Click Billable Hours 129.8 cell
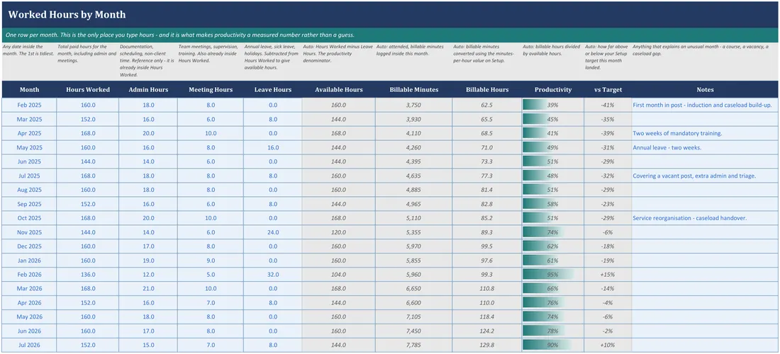 pyautogui.click(x=487, y=345)
